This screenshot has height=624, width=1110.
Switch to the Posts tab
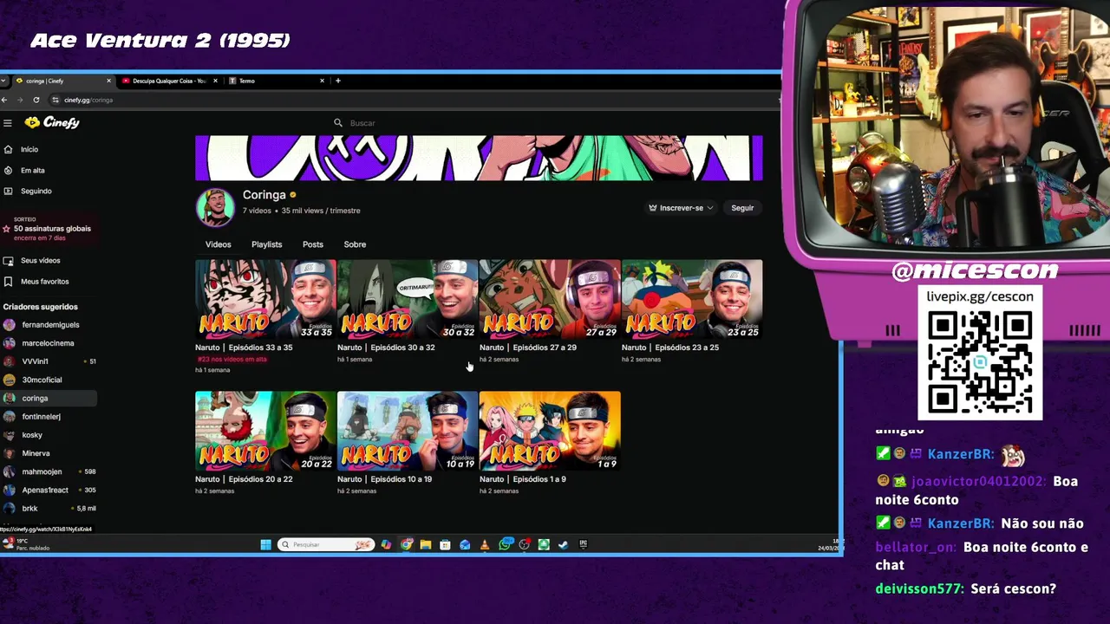tap(312, 244)
